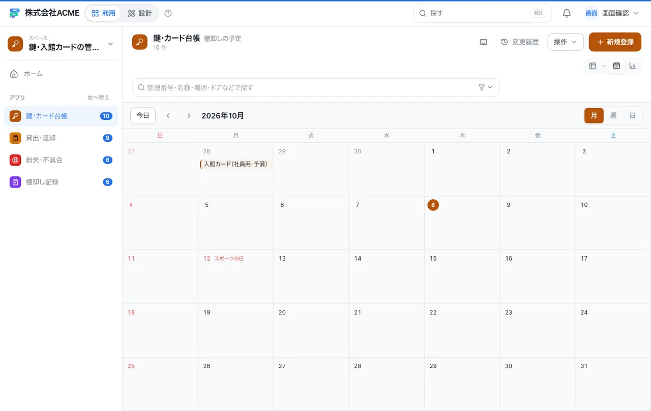651x411 pixels.
Task: Focus the global 探す search box
Action: [482, 13]
